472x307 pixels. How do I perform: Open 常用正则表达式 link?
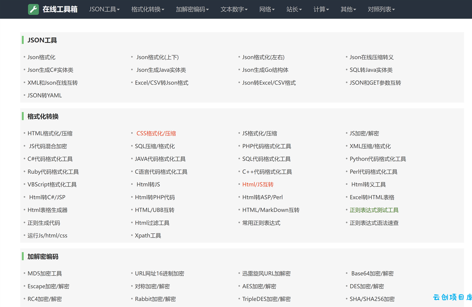[x=261, y=223]
